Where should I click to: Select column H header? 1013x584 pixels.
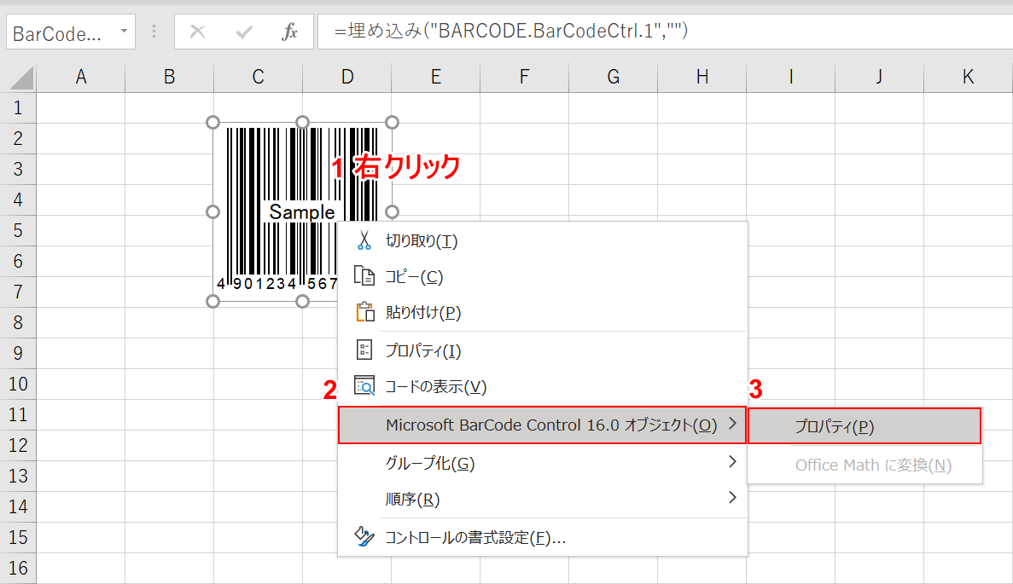coord(702,77)
